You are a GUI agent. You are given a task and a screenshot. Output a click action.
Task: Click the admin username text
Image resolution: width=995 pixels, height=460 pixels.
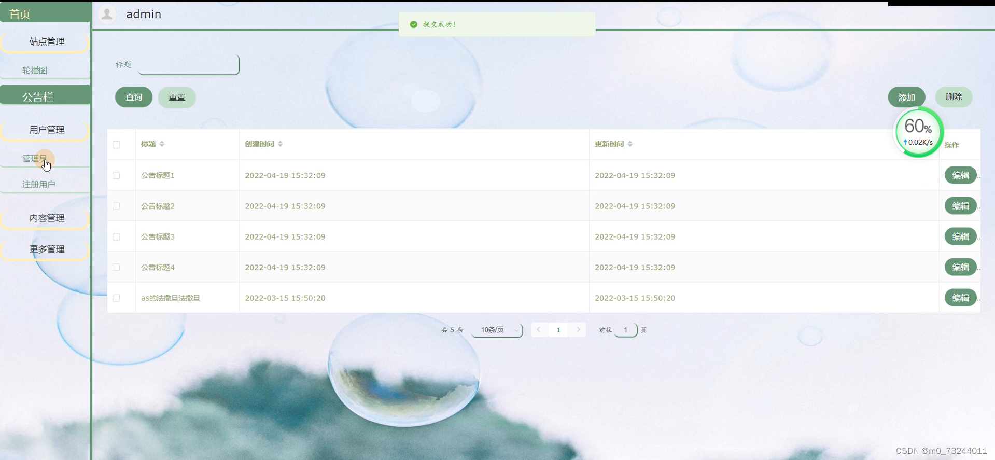coord(144,14)
